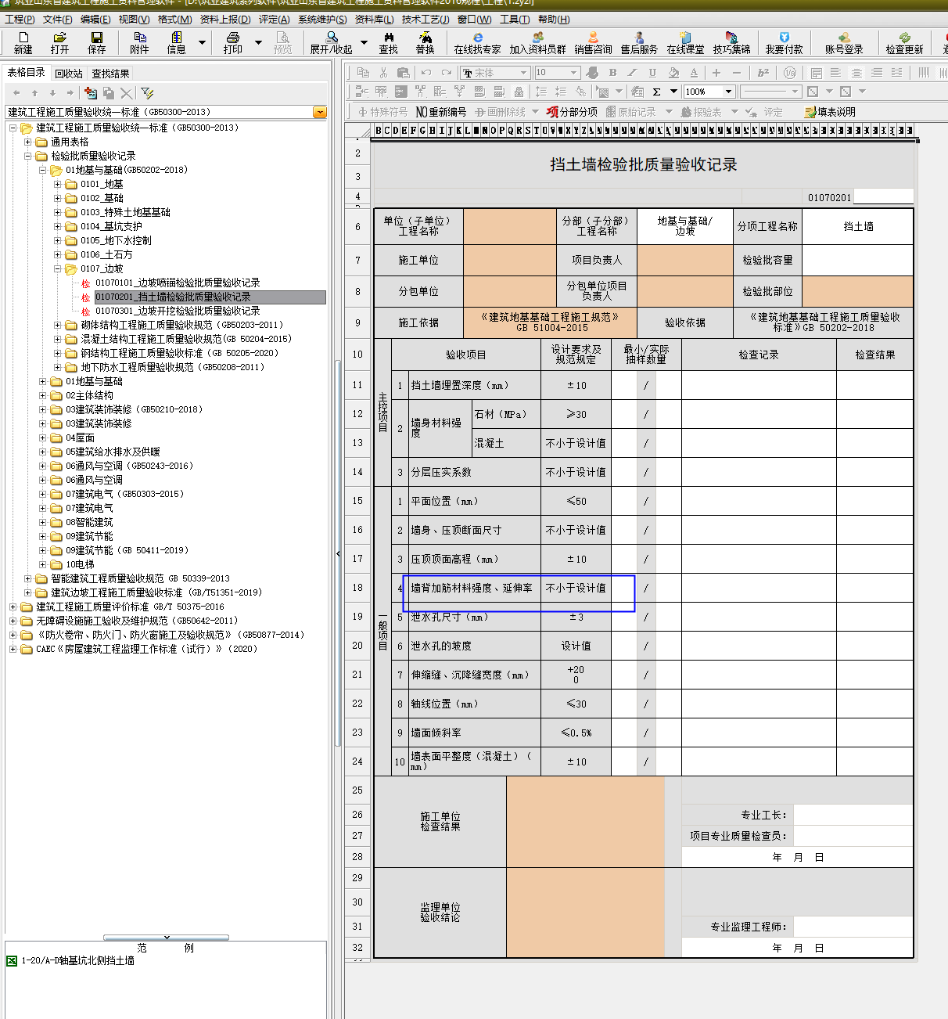Click the 分部分项 button
The height and width of the screenshot is (1019, 948).
pos(572,112)
